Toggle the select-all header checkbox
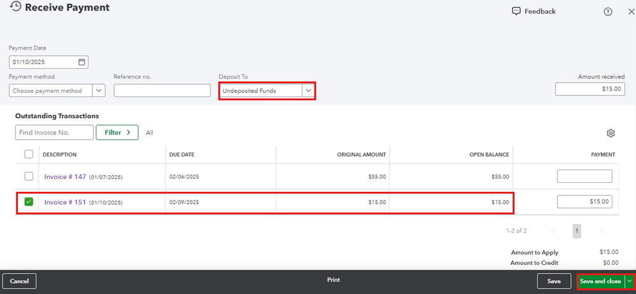 [x=29, y=154]
